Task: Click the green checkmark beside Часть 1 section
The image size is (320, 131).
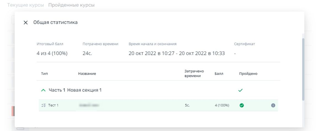Action: pos(240,90)
